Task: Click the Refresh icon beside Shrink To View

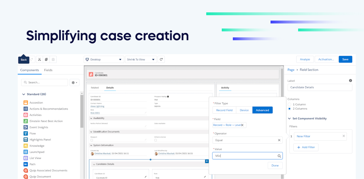Action: pyautogui.click(x=161, y=60)
